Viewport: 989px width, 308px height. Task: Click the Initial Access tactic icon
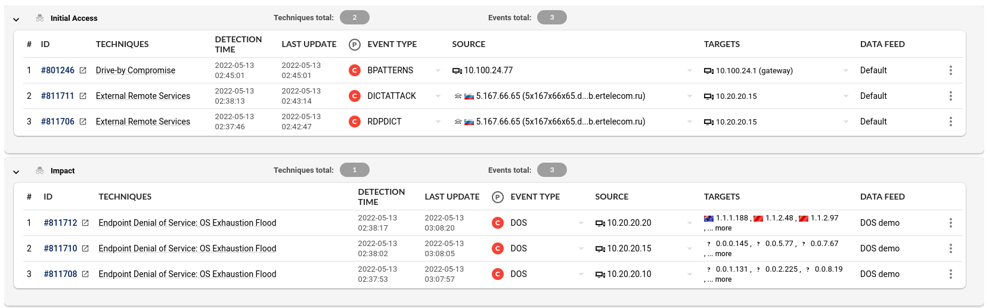[x=40, y=18]
